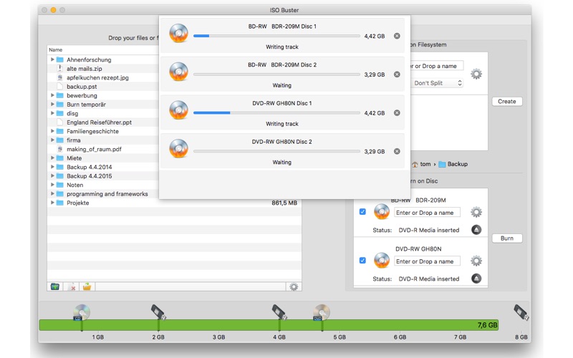Expand the Backup 4.4.2014 folder
The image size is (573, 358).
52,167
